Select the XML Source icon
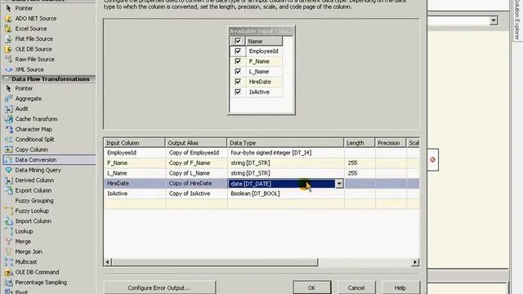The height and width of the screenshot is (294, 523). 8,69
